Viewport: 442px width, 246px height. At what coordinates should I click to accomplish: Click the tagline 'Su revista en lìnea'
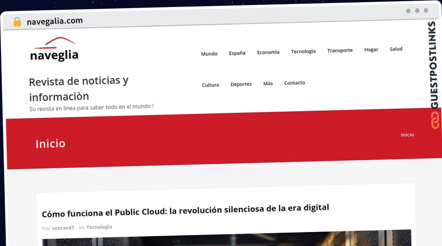click(x=91, y=108)
